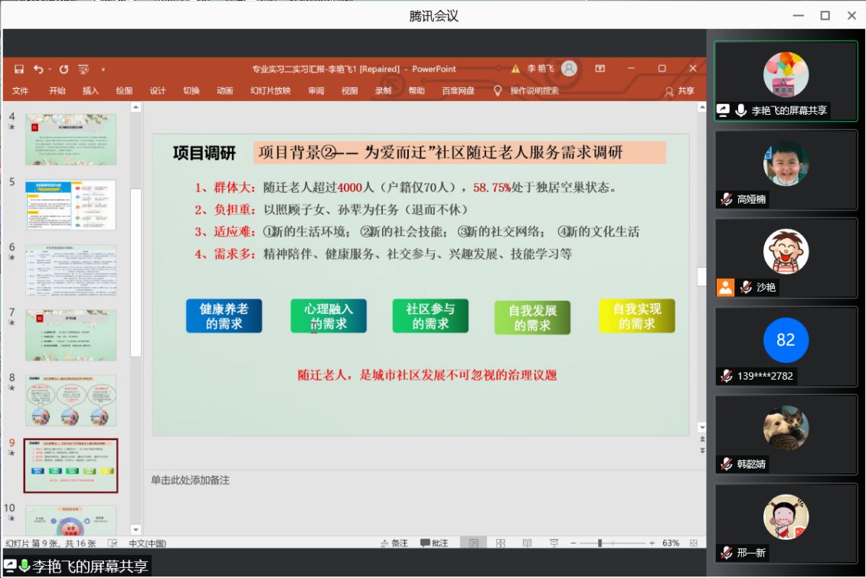
Task: Switch to Reading view icon
Action: tap(527, 544)
